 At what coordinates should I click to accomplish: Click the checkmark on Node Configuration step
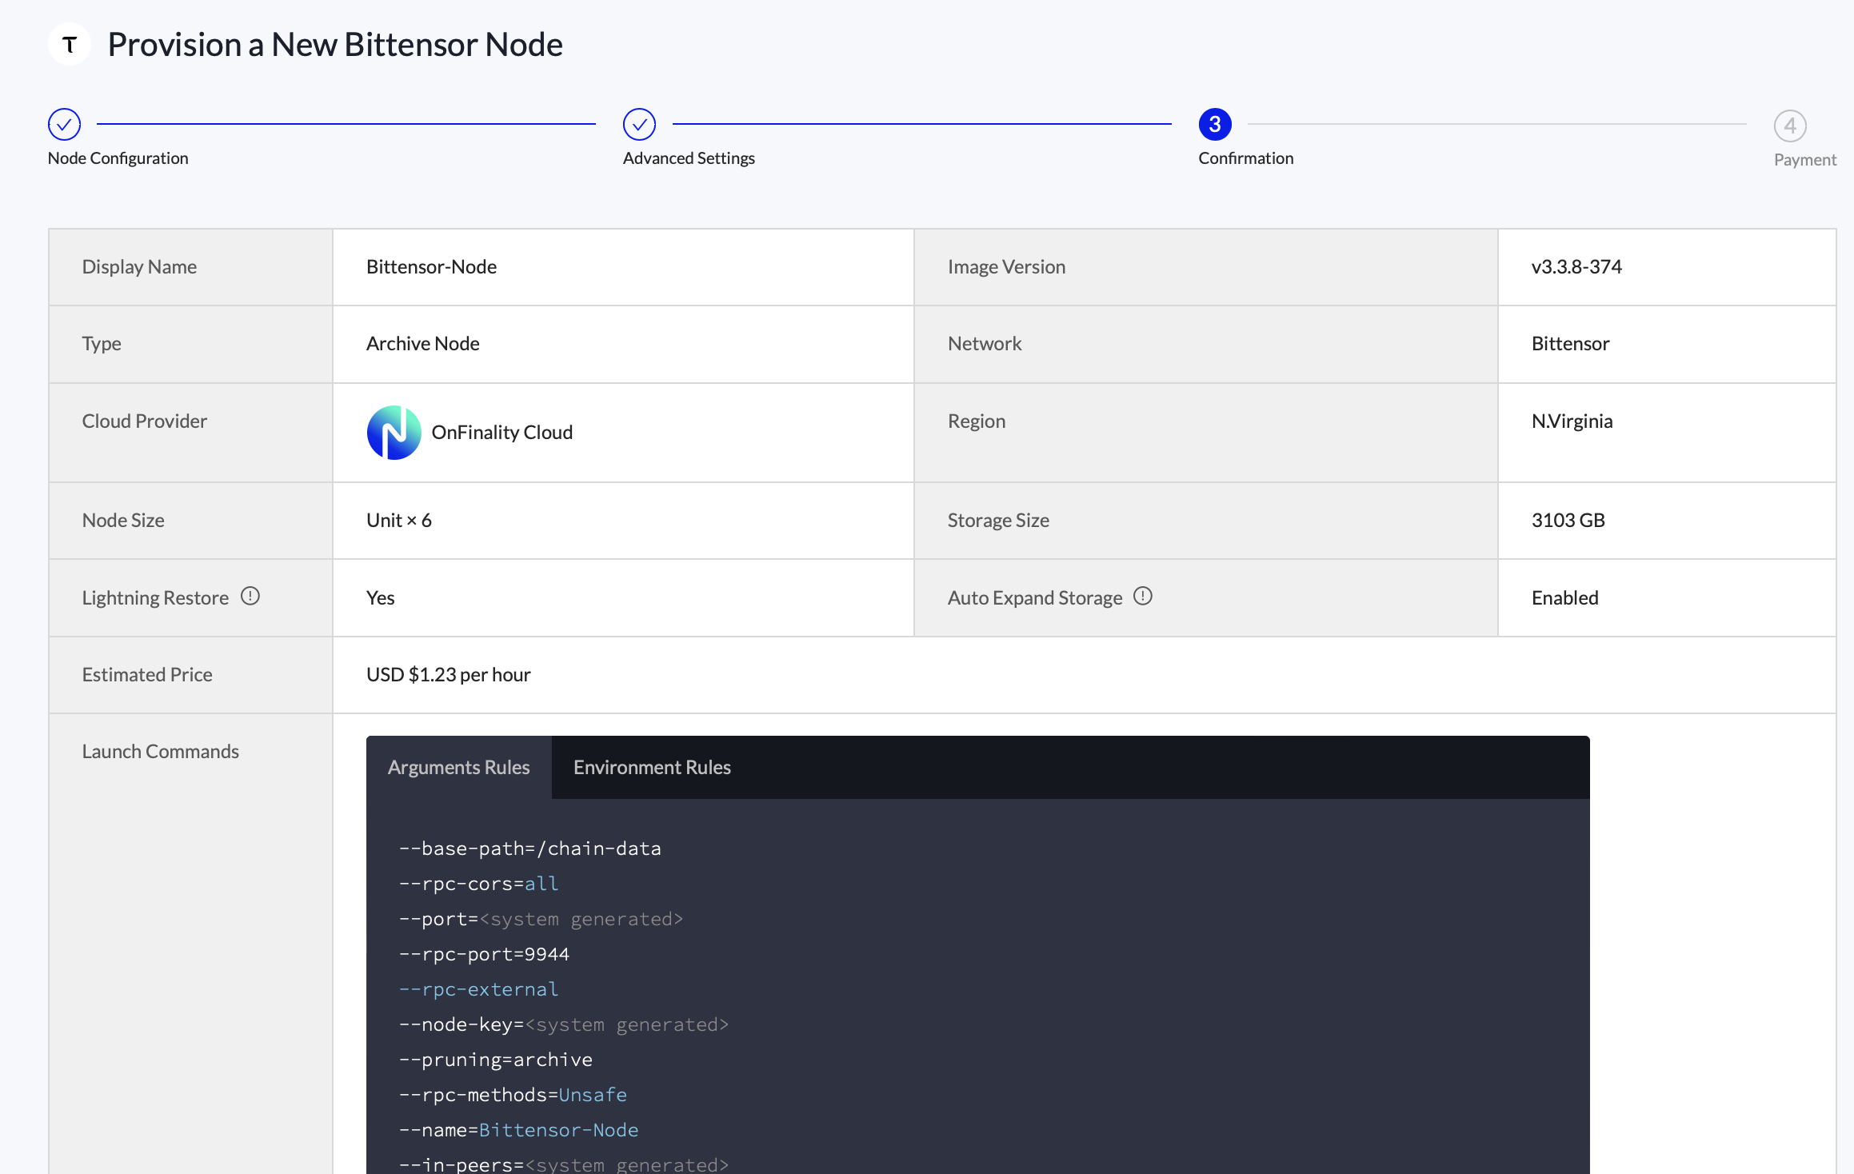[64, 124]
